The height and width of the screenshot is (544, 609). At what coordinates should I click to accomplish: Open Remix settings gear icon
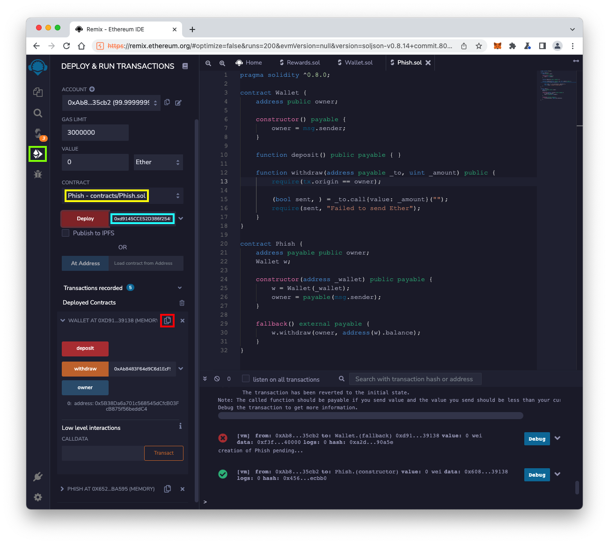coord(38,497)
